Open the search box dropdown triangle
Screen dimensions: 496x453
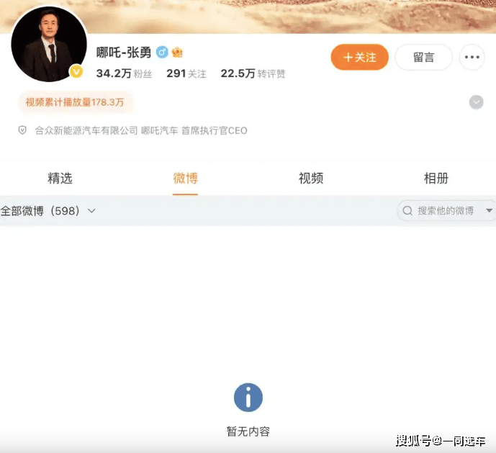489,210
